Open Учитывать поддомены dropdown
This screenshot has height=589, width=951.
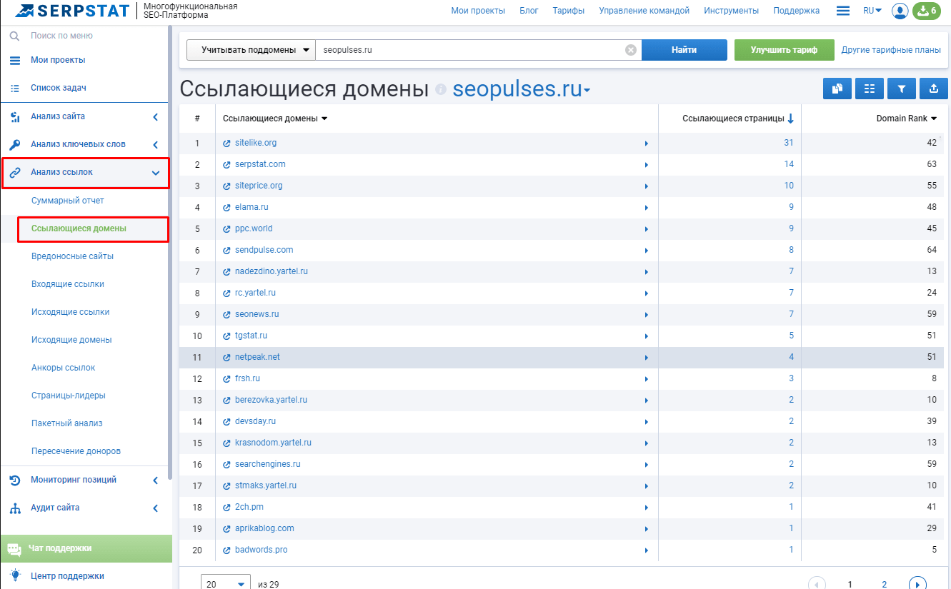[251, 50]
